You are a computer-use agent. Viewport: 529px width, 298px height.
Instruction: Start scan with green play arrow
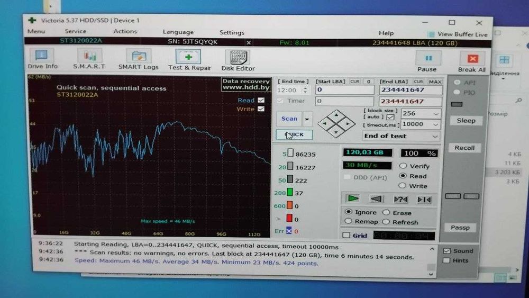353,198
